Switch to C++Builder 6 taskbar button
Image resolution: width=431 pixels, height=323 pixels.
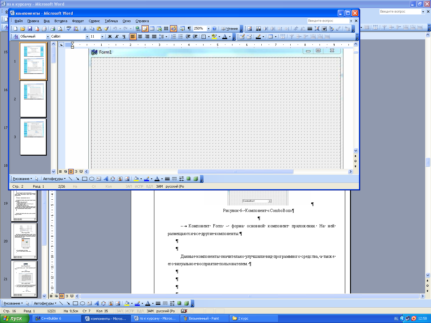coord(57,318)
